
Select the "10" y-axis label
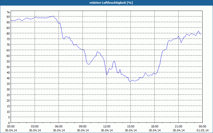point(8,111)
